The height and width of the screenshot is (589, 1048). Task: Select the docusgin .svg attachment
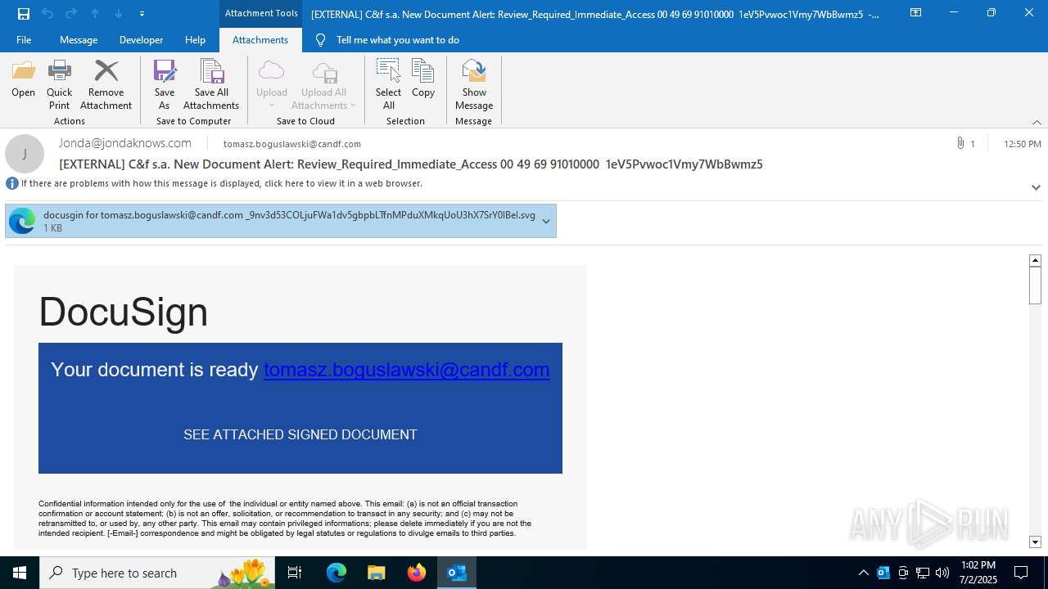point(281,221)
